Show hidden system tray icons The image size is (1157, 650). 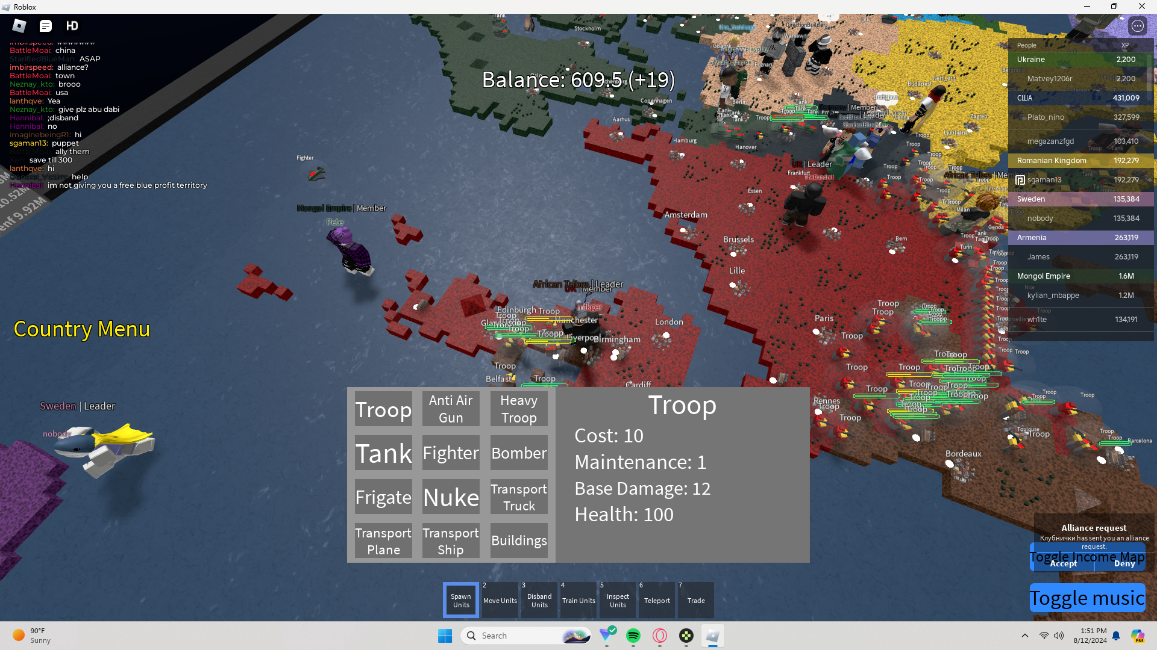(x=1024, y=636)
